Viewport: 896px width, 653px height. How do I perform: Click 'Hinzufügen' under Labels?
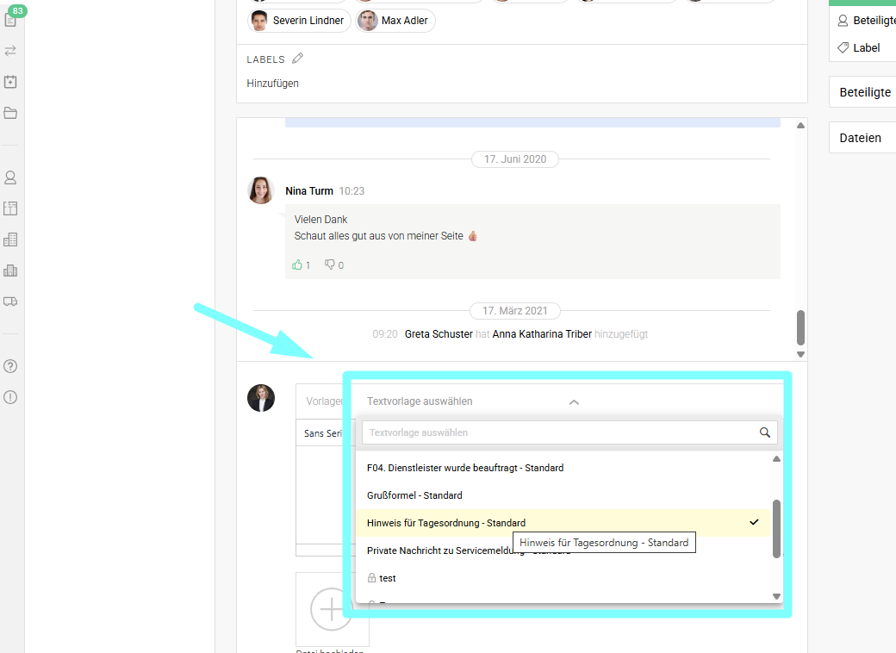[x=272, y=84]
